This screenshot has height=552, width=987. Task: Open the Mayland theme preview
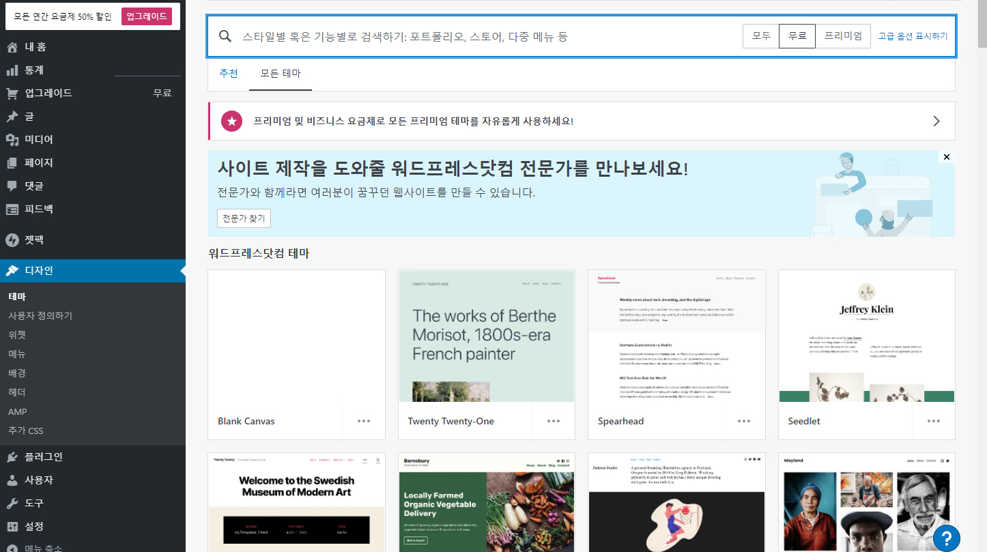[867, 502]
